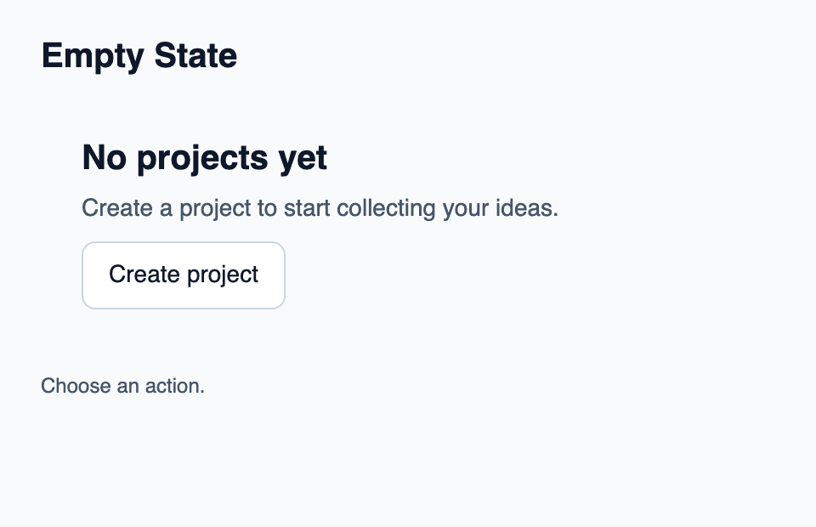
Task: Click the word 'Create' in the button
Action: click(x=144, y=274)
